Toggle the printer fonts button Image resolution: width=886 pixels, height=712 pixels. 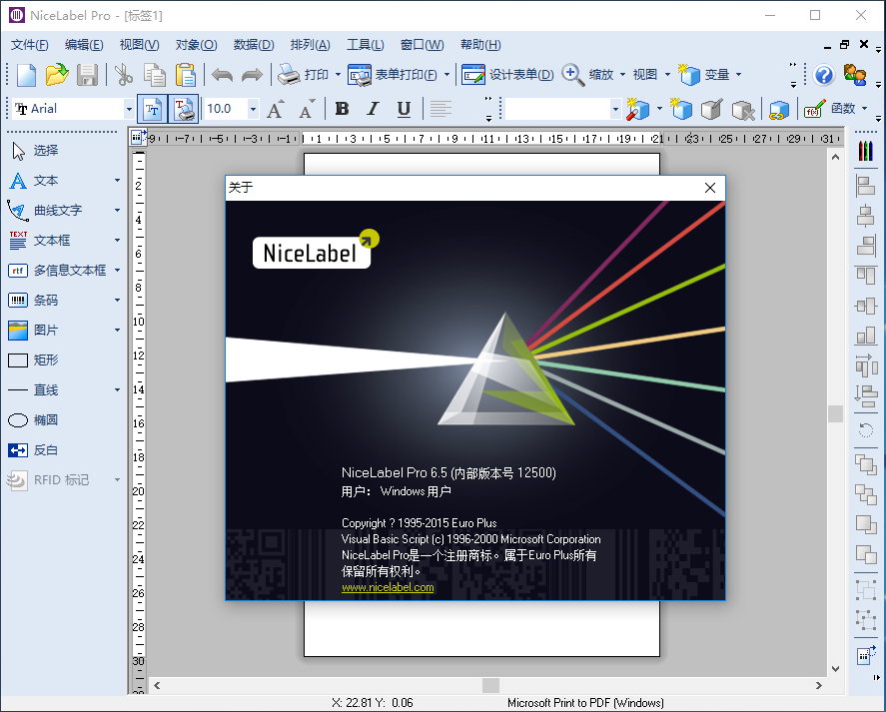pyautogui.click(x=183, y=109)
